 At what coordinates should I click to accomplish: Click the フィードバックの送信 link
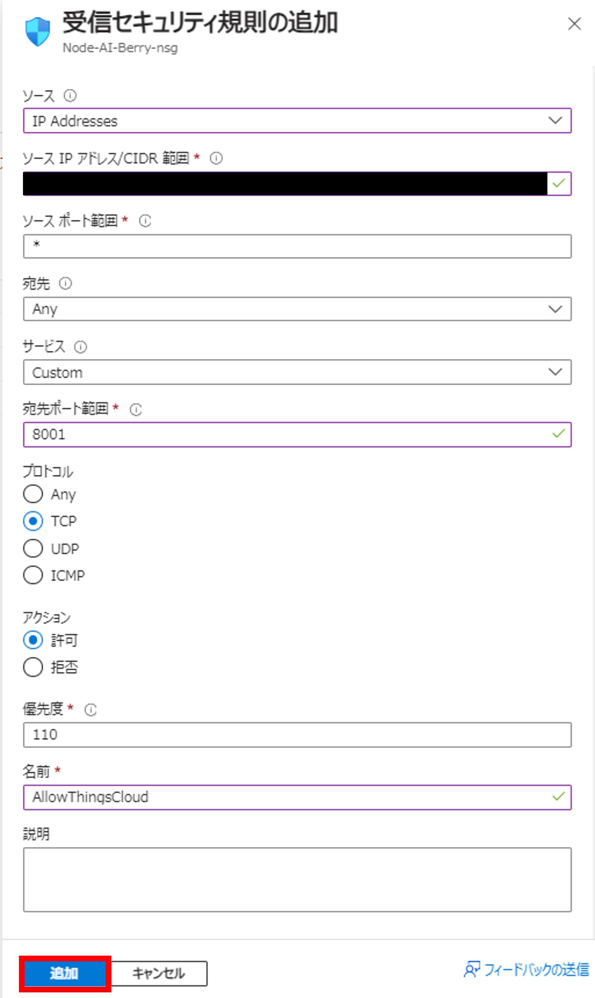click(x=536, y=969)
